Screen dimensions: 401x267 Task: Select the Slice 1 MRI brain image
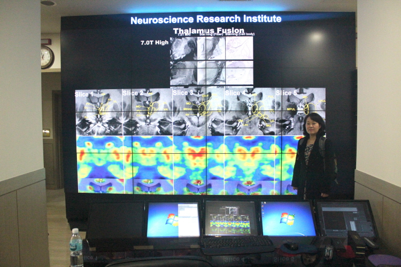coord(99,112)
